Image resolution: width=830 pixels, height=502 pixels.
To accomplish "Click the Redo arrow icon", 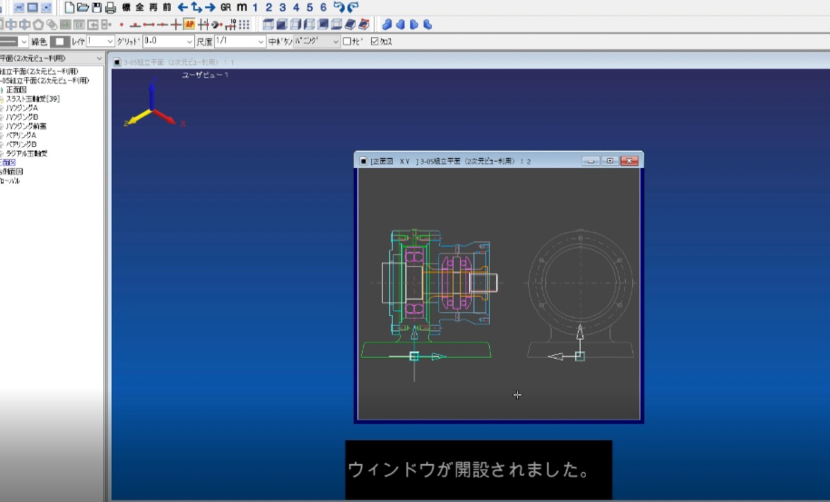I will [x=353, y=7].
